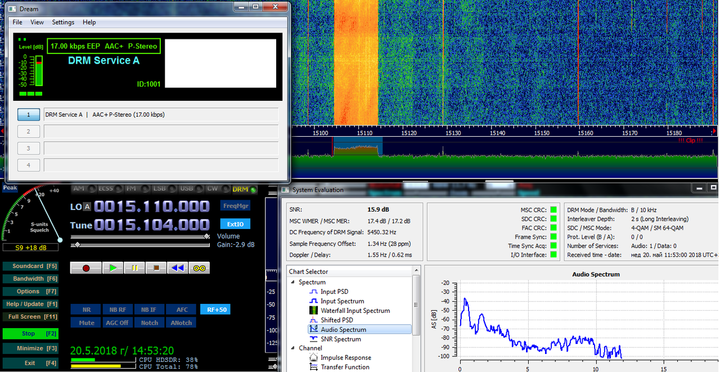Collapse the Channel tree node
The height and width of the screenshot is (372, 720).
pyautogui.click(x=293, y=348)
